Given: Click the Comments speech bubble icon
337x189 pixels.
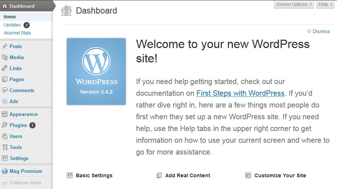Looking at the screenshot, I should pyautogui.click(x=5, y=90).
